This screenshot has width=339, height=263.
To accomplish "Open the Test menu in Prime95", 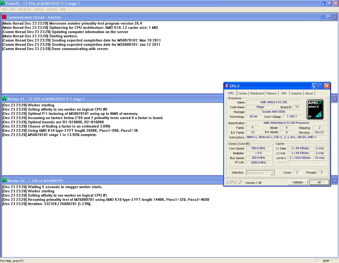I will (4, 9).
